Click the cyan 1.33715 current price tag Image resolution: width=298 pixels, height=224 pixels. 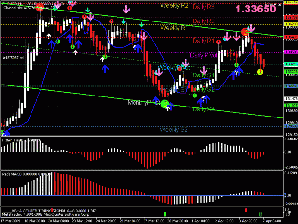(x=291, y=64)
